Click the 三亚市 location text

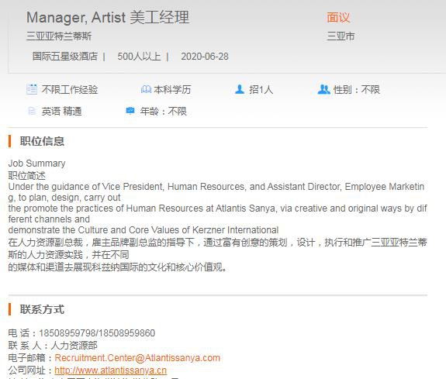[x=341, y=36]
